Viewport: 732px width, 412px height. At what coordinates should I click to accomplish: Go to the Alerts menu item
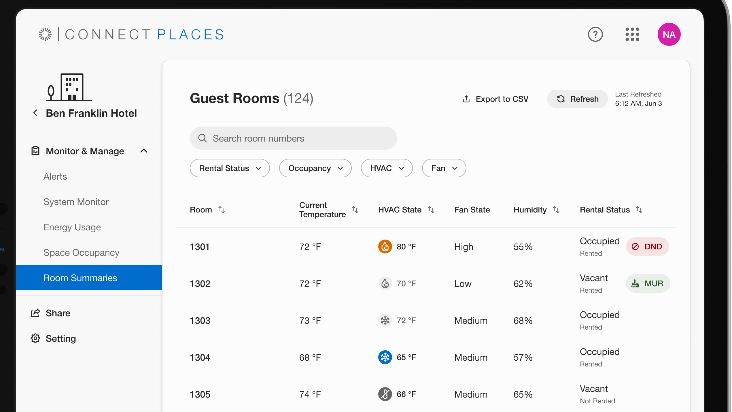tap(55, 176)
